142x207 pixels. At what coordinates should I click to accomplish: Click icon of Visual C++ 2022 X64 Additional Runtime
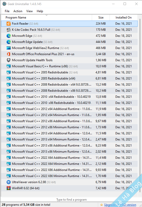click(9, 158)
